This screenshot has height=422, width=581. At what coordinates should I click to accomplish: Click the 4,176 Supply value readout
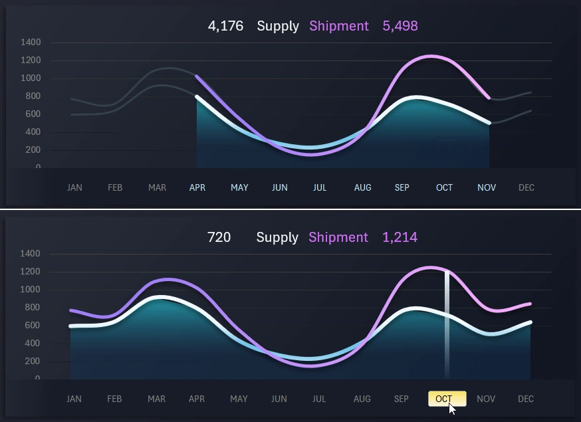tap(225, 26)
